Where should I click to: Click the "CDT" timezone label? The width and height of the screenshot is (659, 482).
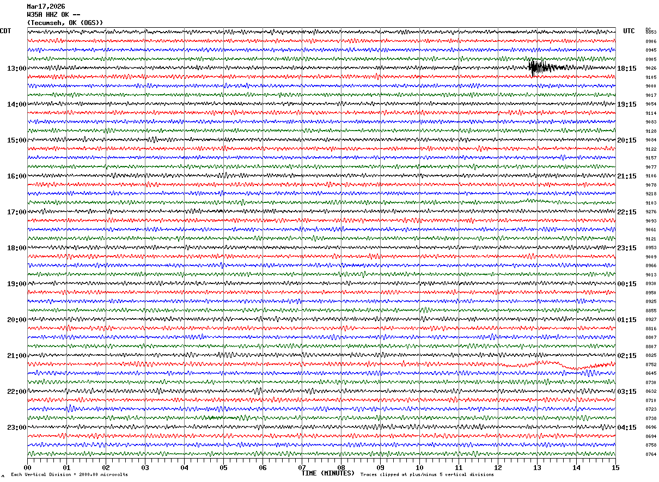tap(5, 31)
